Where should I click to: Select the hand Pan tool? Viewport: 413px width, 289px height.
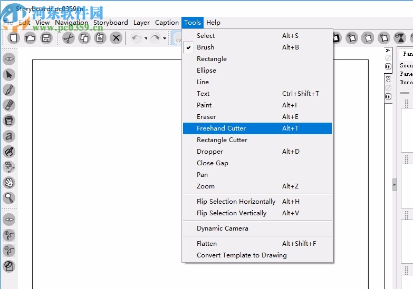tap(9, 183)
